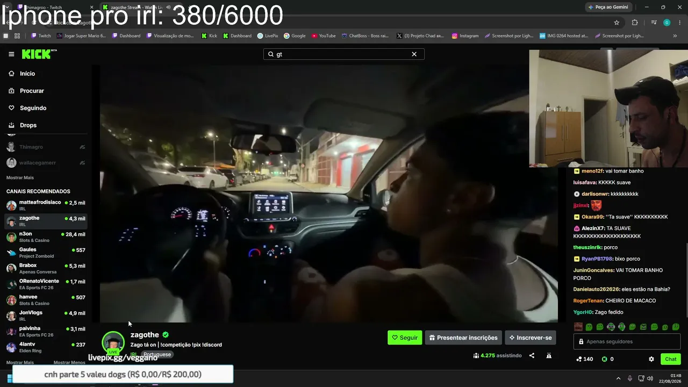
Task: Open zagothe's profile avatar
Action: pyautogui.click(x=113, y=342)
